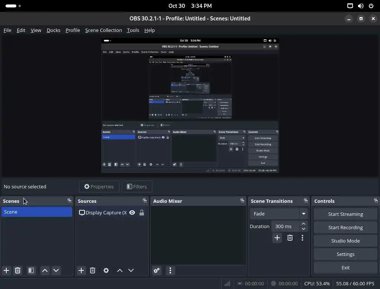Open Settings from Controls dock
Screen dimensions: 380x289
pyautogui.click(x=345, y=254)
